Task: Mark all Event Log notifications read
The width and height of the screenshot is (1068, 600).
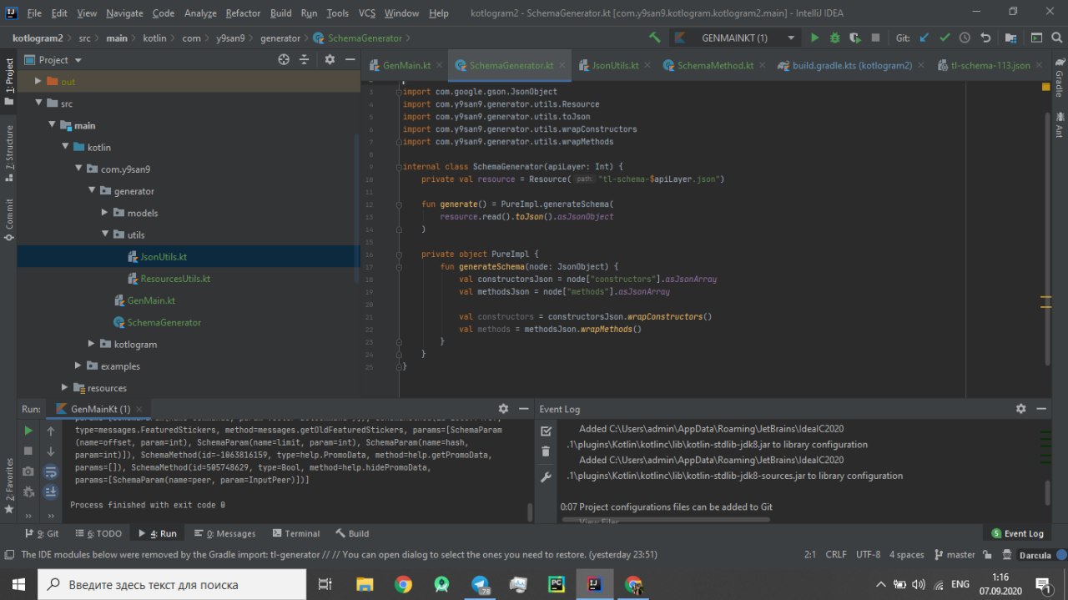Action: pos(546,431)
